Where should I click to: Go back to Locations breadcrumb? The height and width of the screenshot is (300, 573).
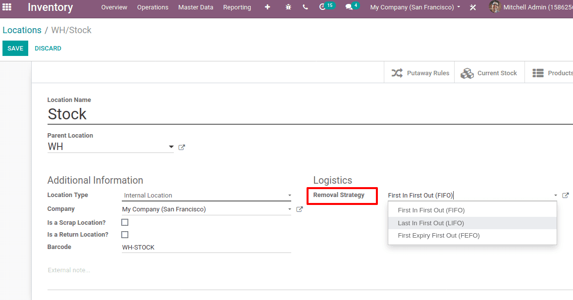point(22,30)
